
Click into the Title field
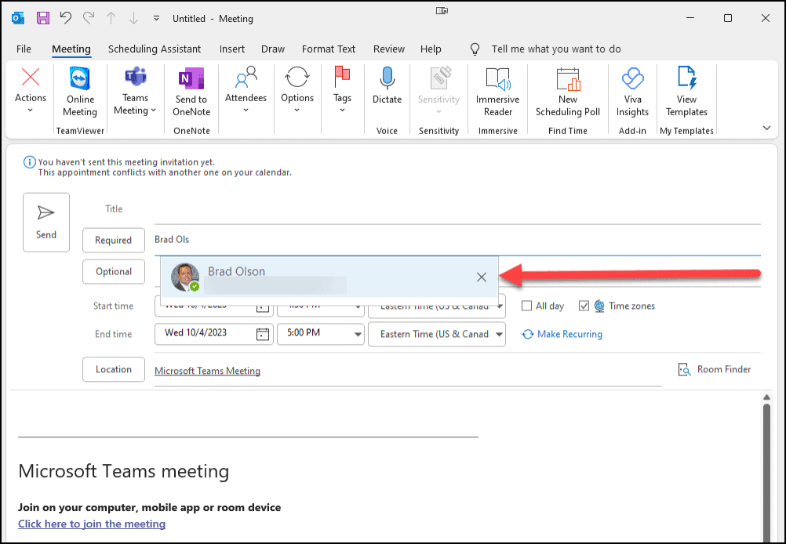457,210
